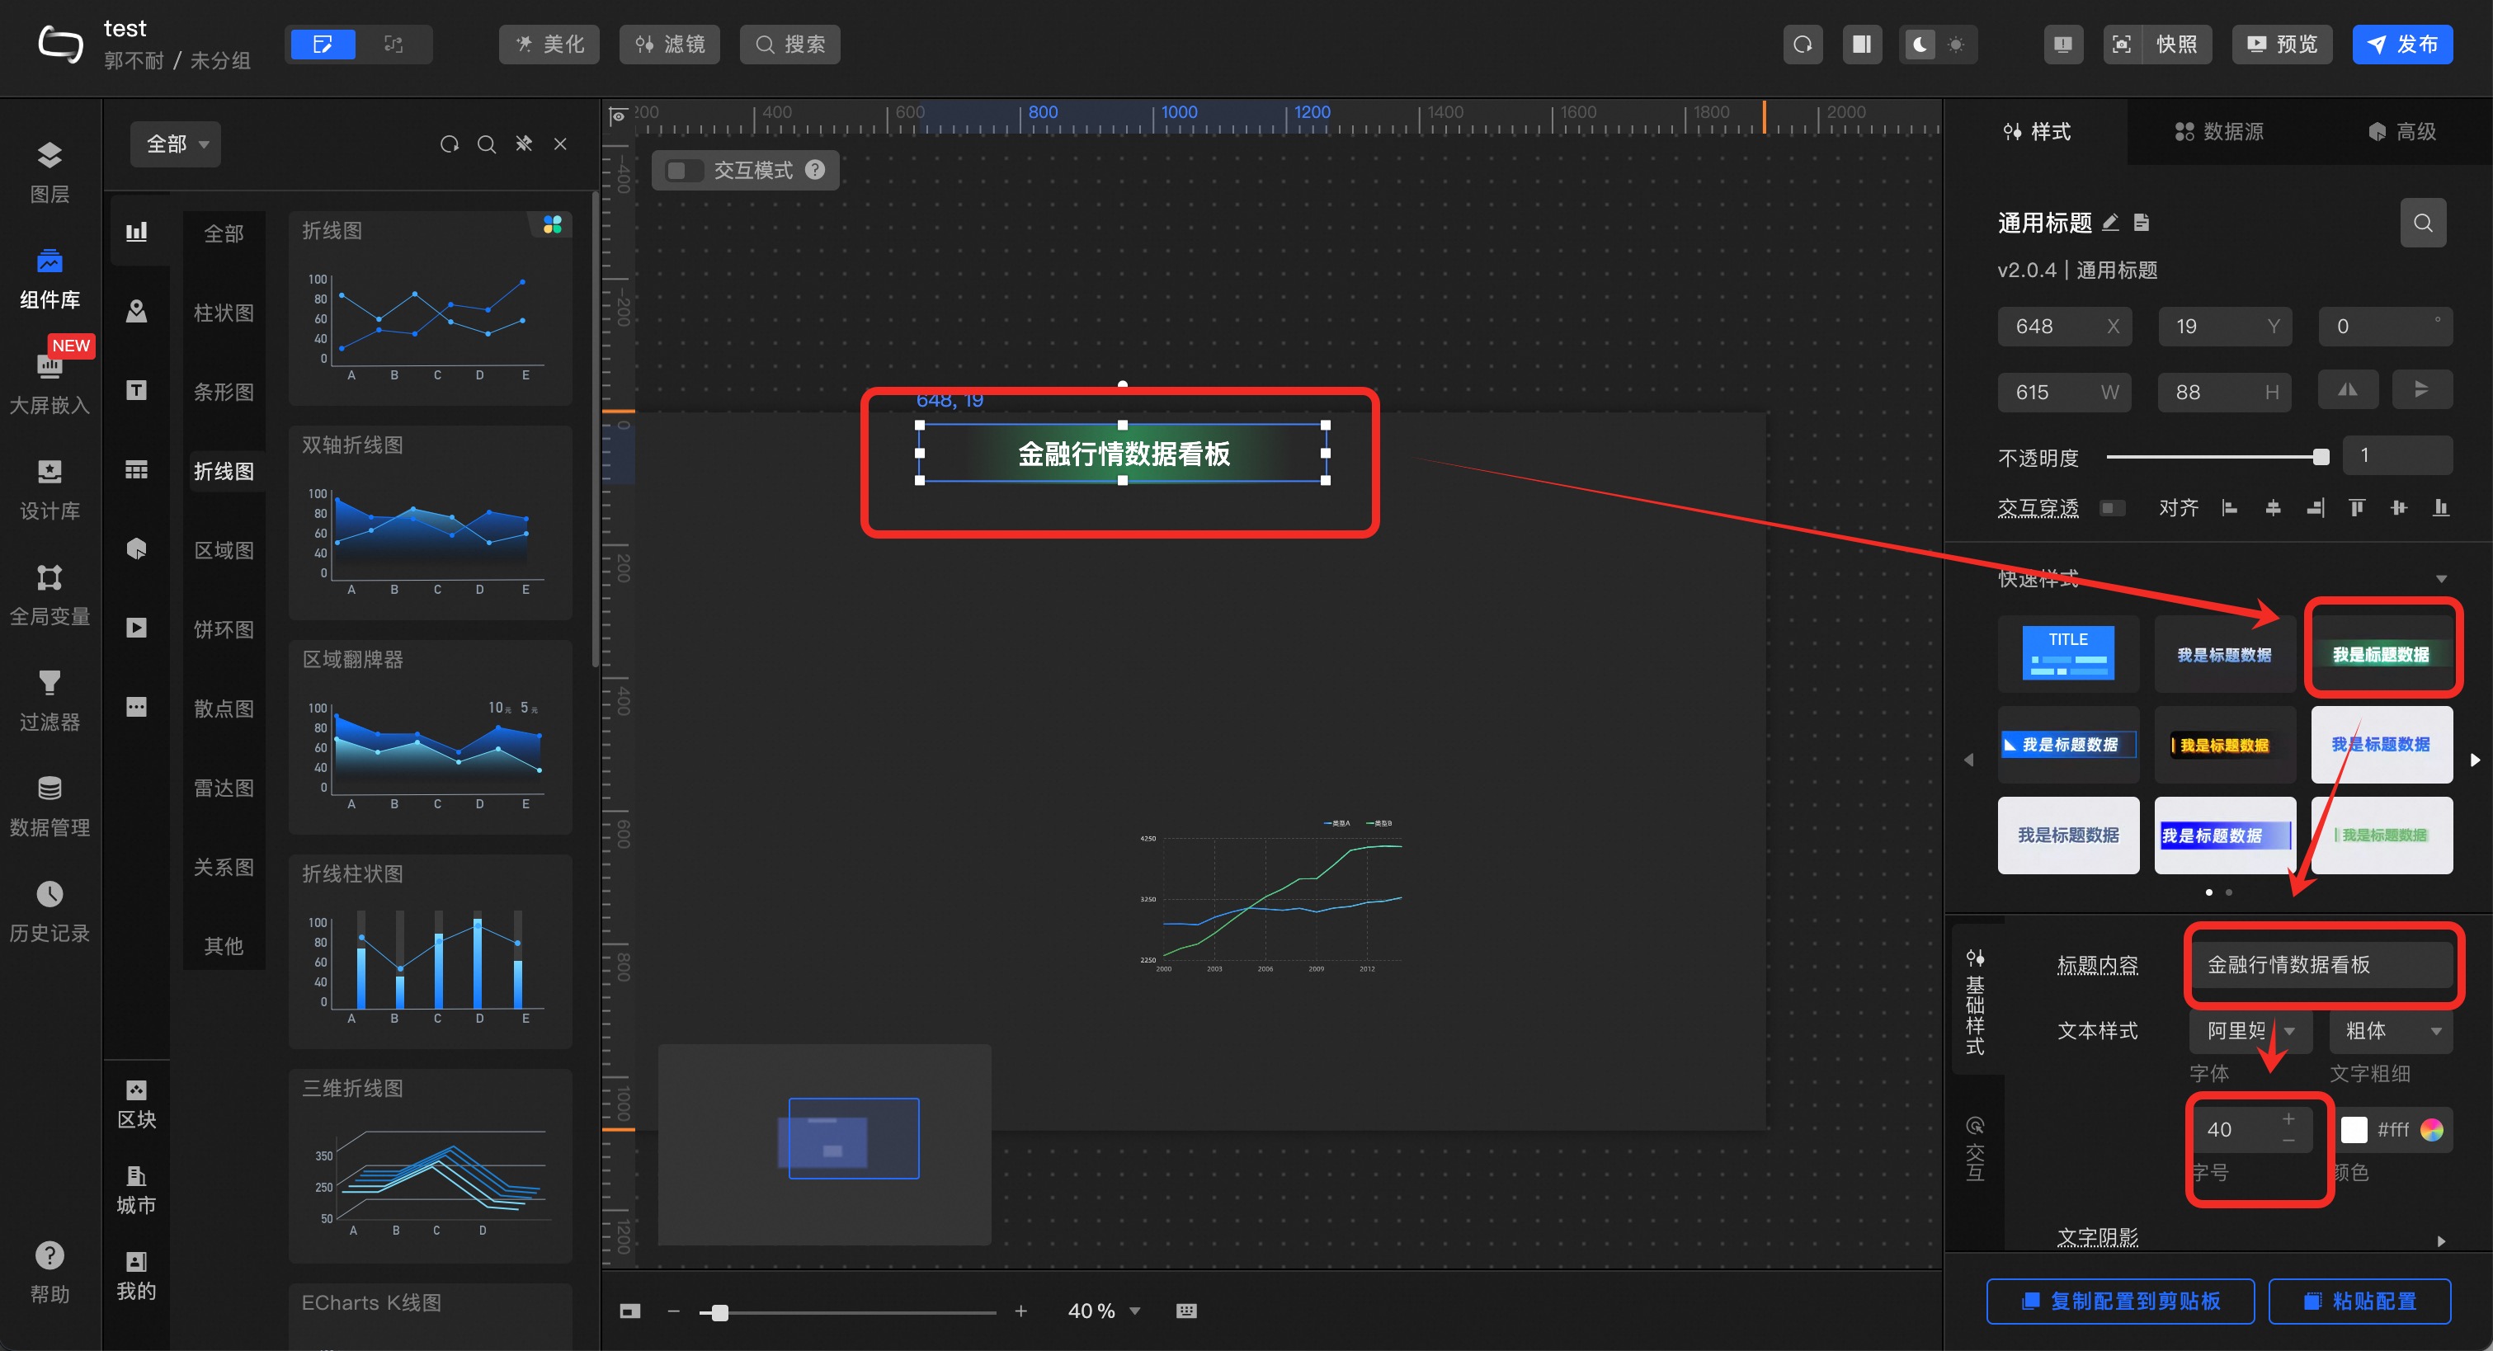2493x1351 pixels.
Task: Open the 阿里妈 font family dropdown
Action: click(x=2251, y=1031)
